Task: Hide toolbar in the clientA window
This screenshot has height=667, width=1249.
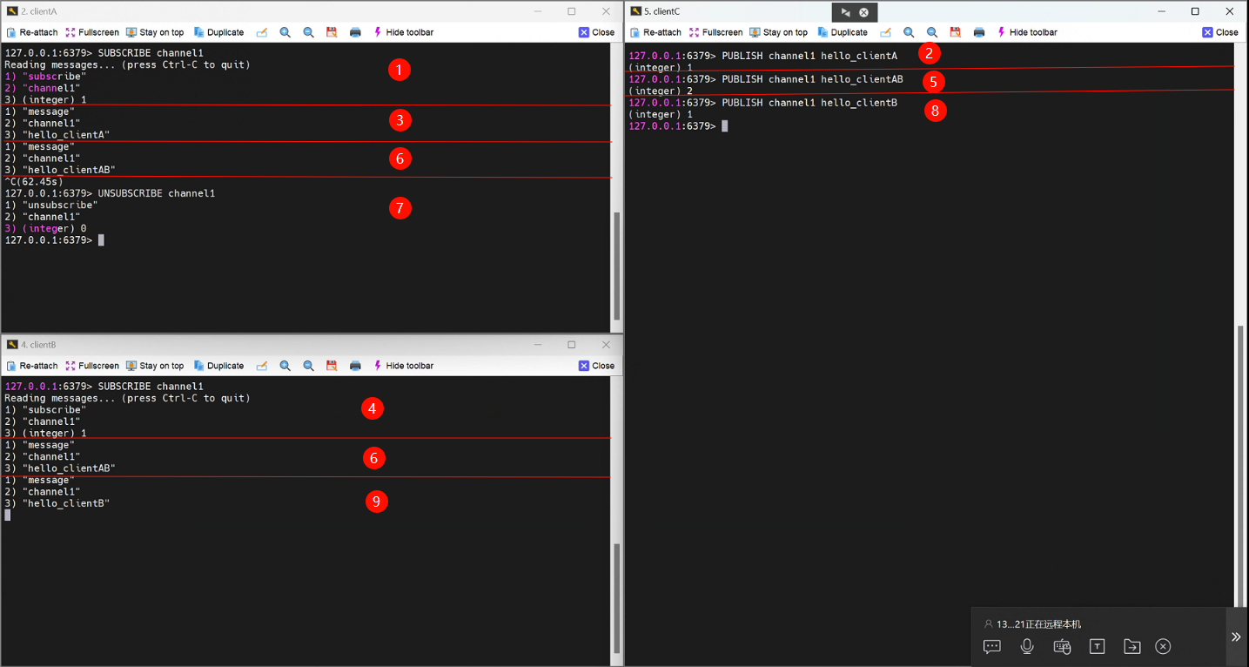Action: pos(403,32)
